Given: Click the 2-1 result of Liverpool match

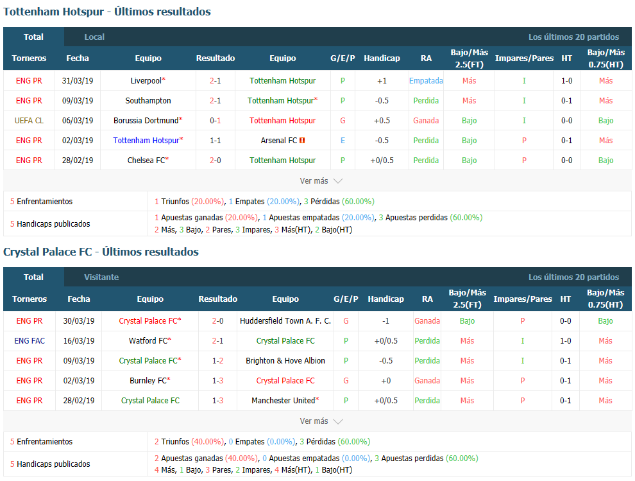Looking at the screenshot, I should [216, 81].
